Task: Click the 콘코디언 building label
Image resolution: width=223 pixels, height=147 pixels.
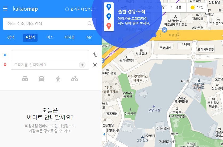Action: coord(165,48)
